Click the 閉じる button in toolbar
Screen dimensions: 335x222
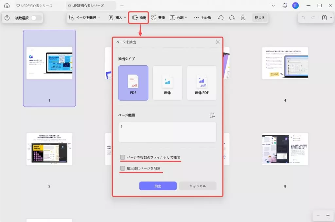tap(259, 18)
